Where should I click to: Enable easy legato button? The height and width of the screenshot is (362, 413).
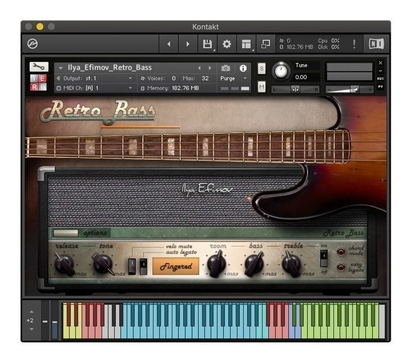[x=341, y=267]
